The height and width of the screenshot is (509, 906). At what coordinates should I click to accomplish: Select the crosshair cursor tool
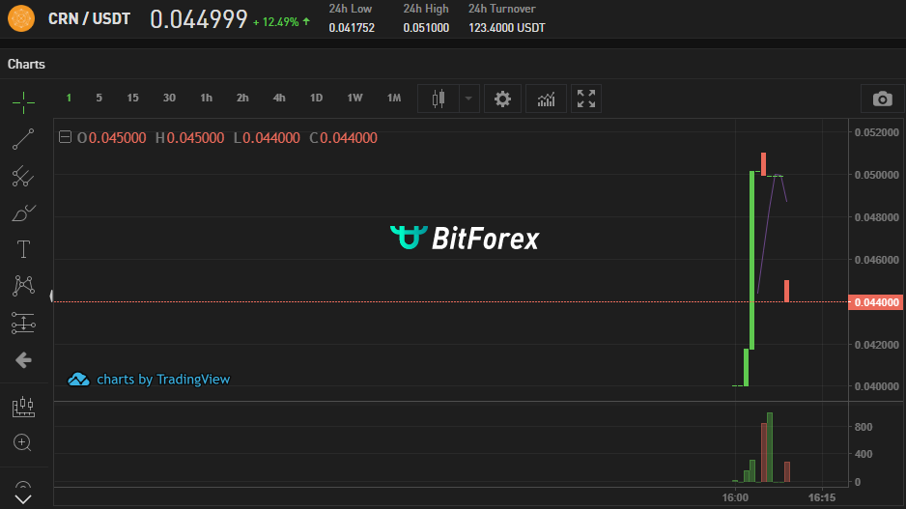23,102
